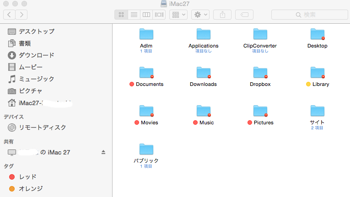This screenshot has height=197, width=350.
Task: Open ダウンロード in the sidebar
Action: (31, 55)
